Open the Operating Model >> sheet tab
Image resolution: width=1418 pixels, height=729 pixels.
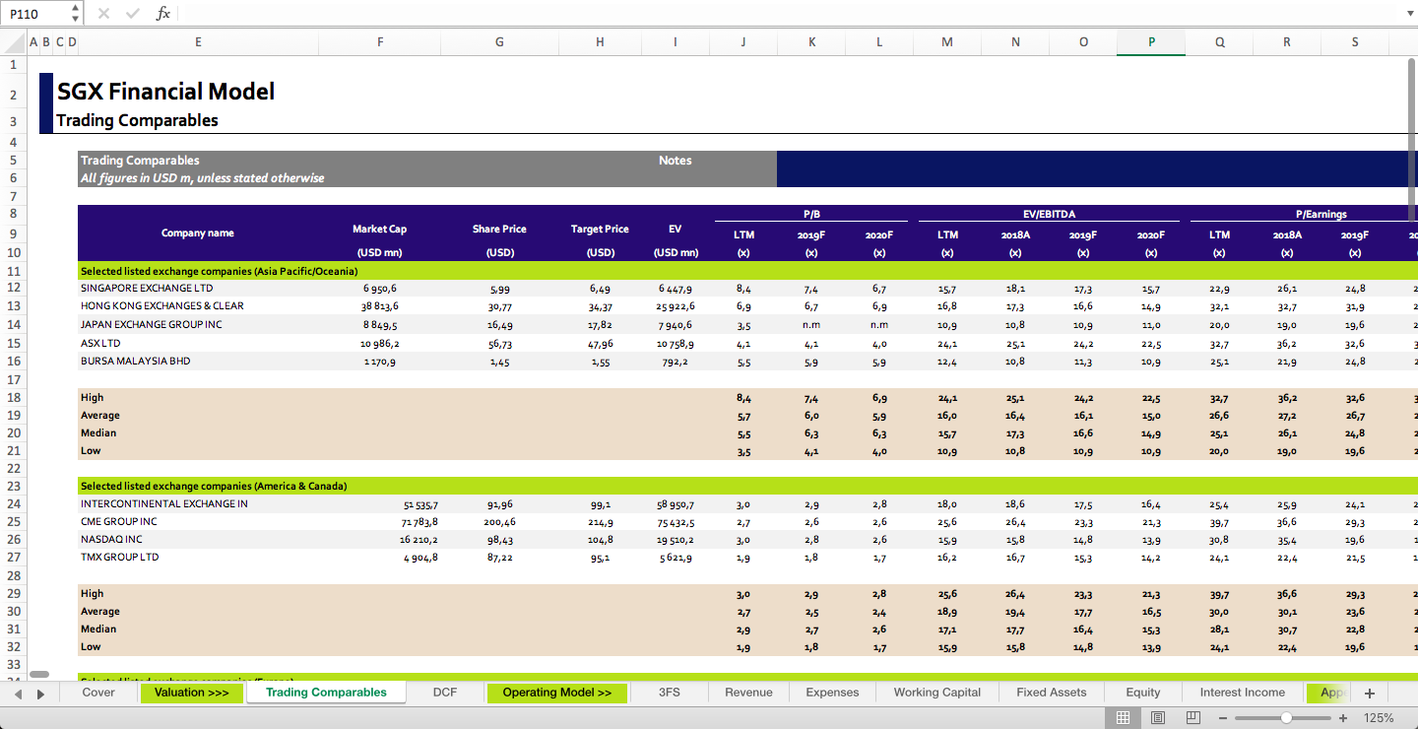[x=557, y=693]
